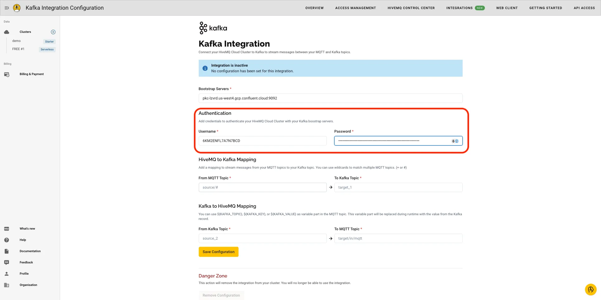Click the arrow between Kafka source and MQTT target
Viewport: 601px width, 300px height.
click(331, 238)
